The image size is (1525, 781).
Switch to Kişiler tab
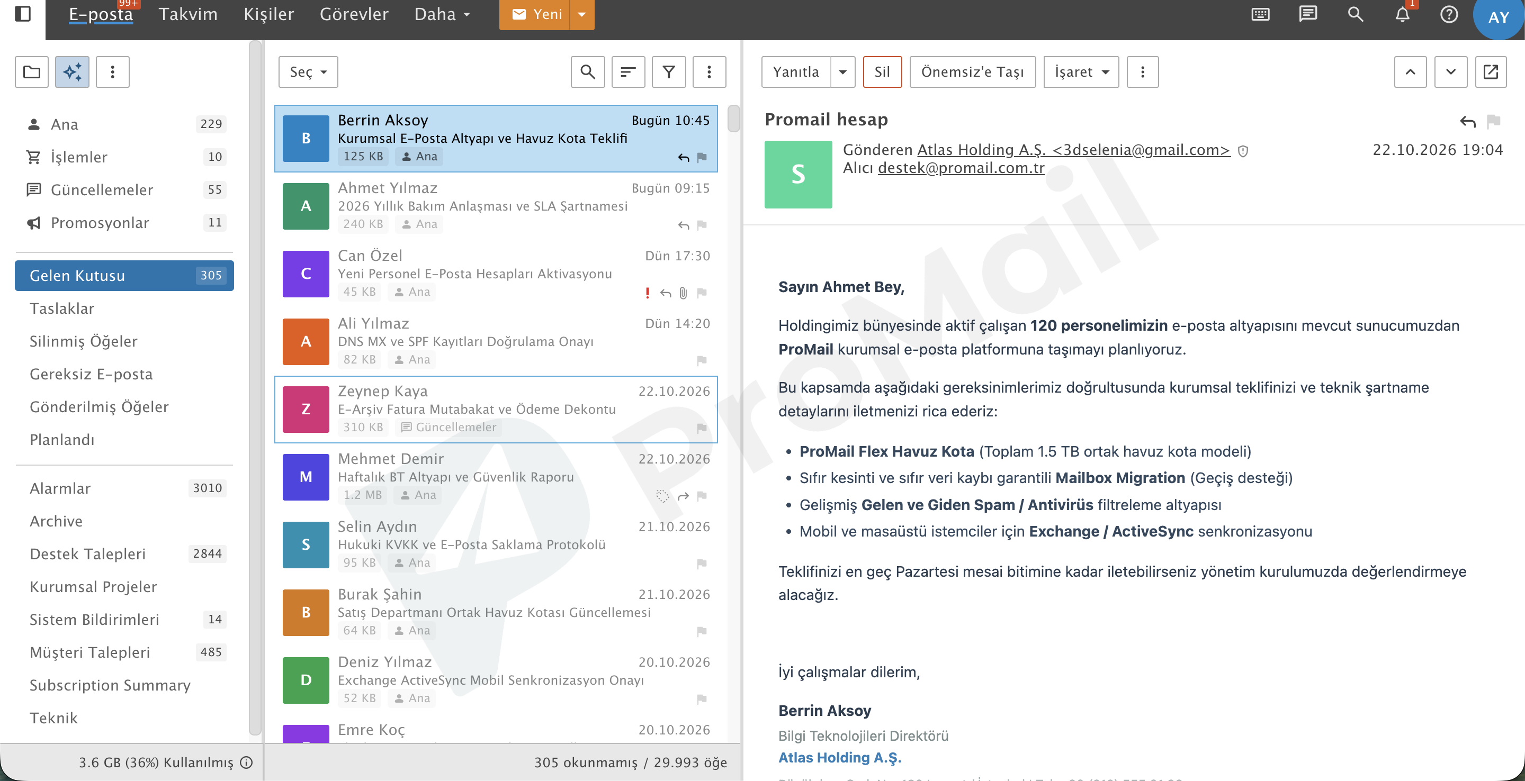(269, 14)
